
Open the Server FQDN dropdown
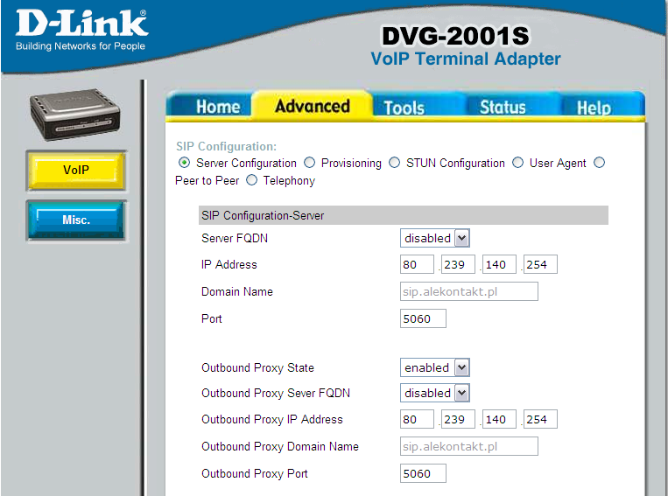(x=434, y=238)
